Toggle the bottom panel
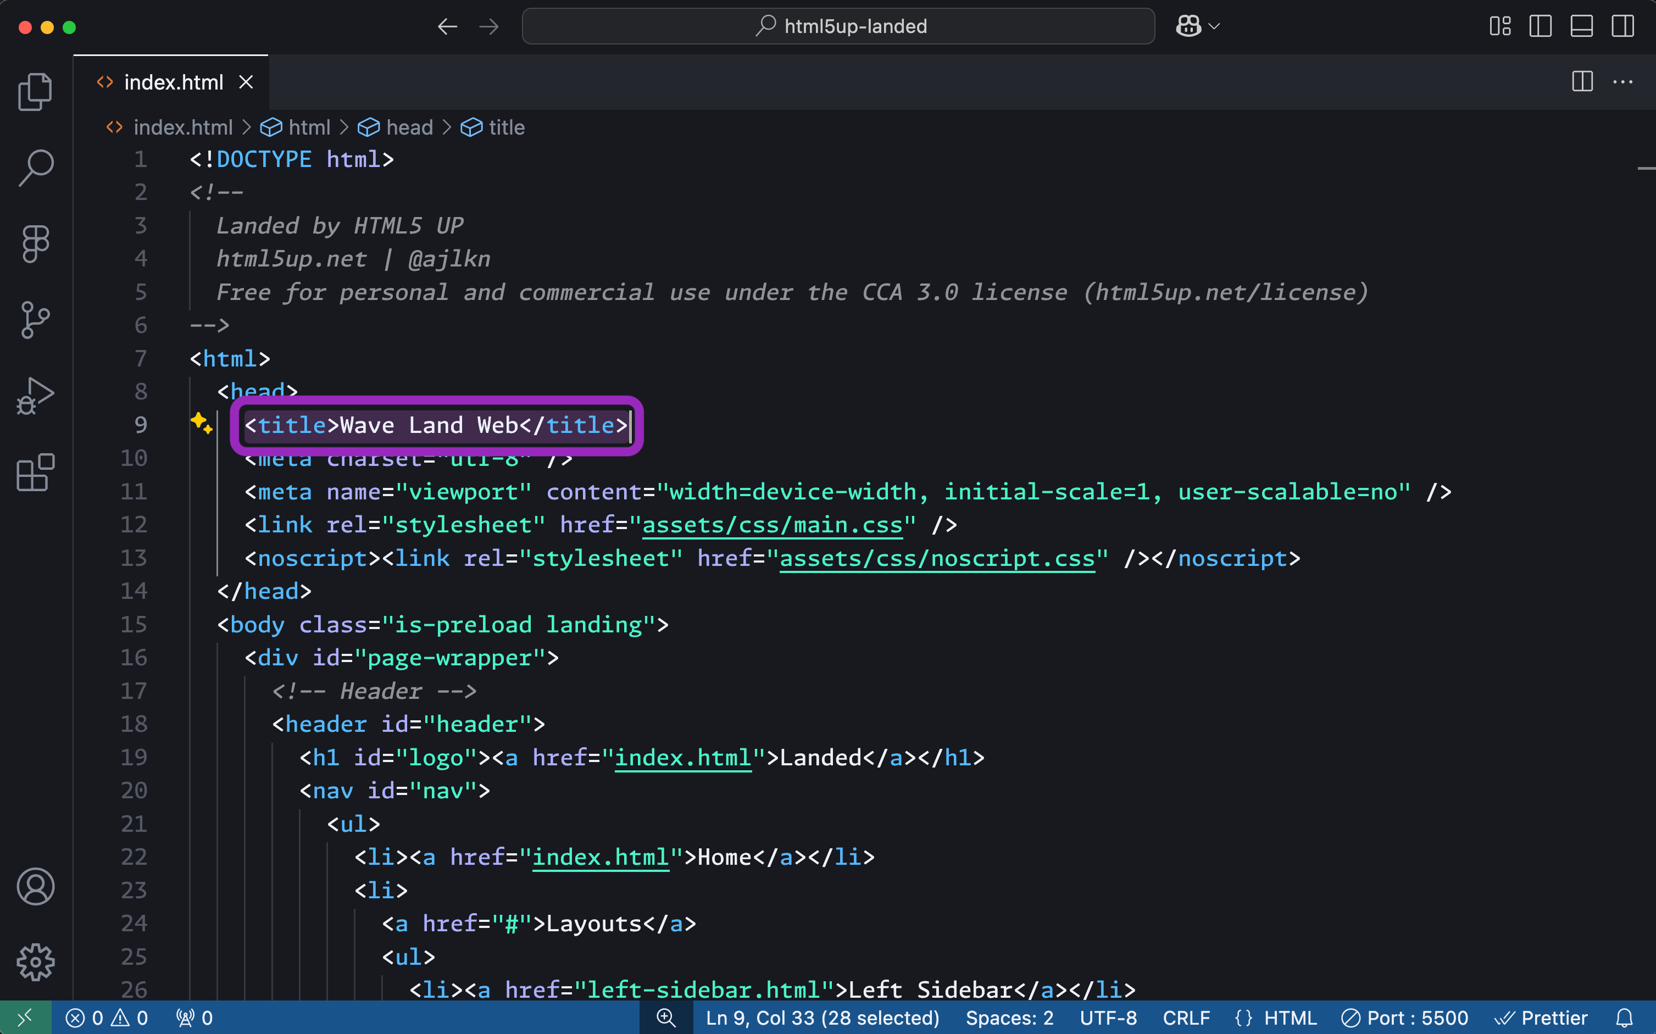The image size is (1656, 1034). 1581,27
